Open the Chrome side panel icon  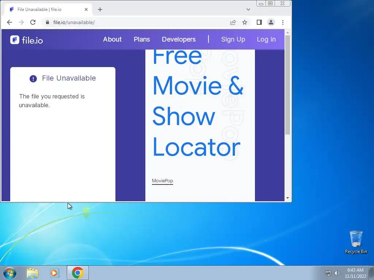[259, 22]
